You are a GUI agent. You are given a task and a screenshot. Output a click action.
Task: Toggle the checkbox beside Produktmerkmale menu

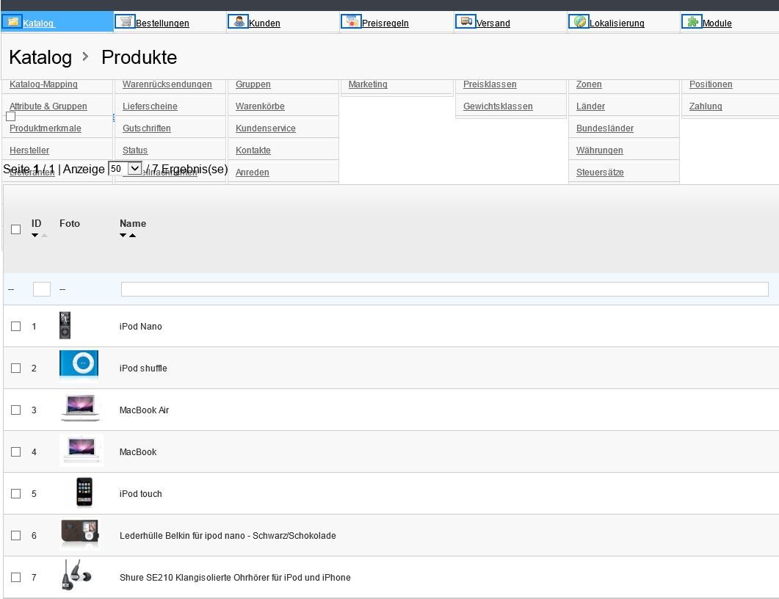pos(10,116)
